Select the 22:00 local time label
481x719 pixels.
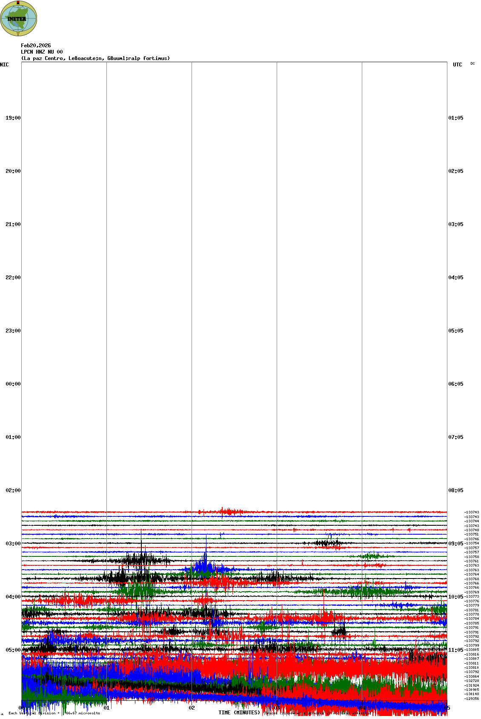(13, 278)
